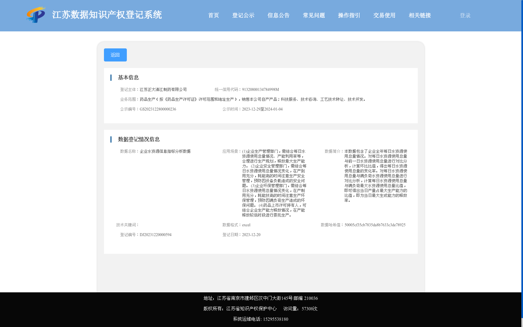The height and width of the screenshot is (327, 523).
Task: Click the 江苏数据知识产权登记系统 site title
Action: pyautogui.click(x=107, y=15)
